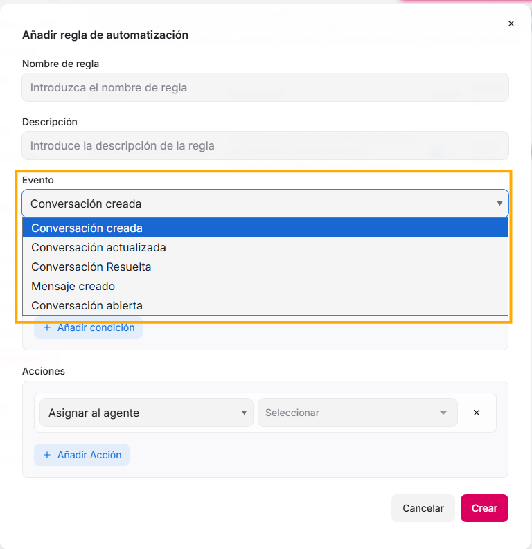The image size is (532, 549).
Task: Pick the Conversación Resuelta event option
Action: click(265, 267)
